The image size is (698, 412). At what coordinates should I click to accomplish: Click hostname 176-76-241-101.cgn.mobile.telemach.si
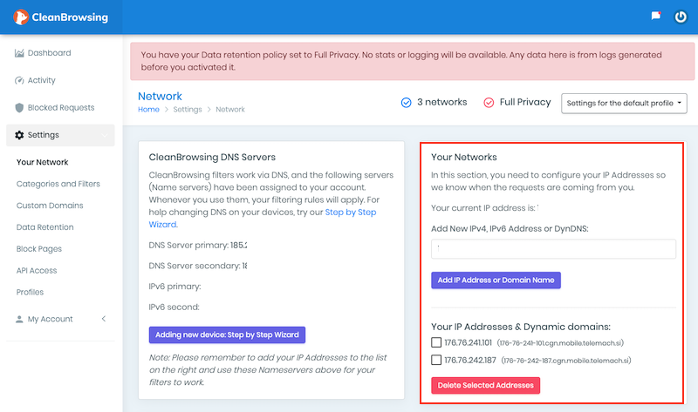(x=560, y=343)
